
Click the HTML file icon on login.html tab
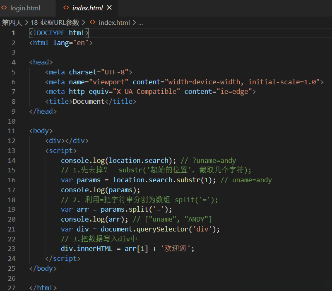coord(4,8)
